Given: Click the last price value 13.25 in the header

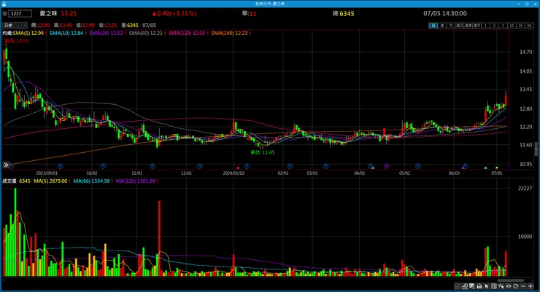Looking at the screenshot, I should pos(69,13).
